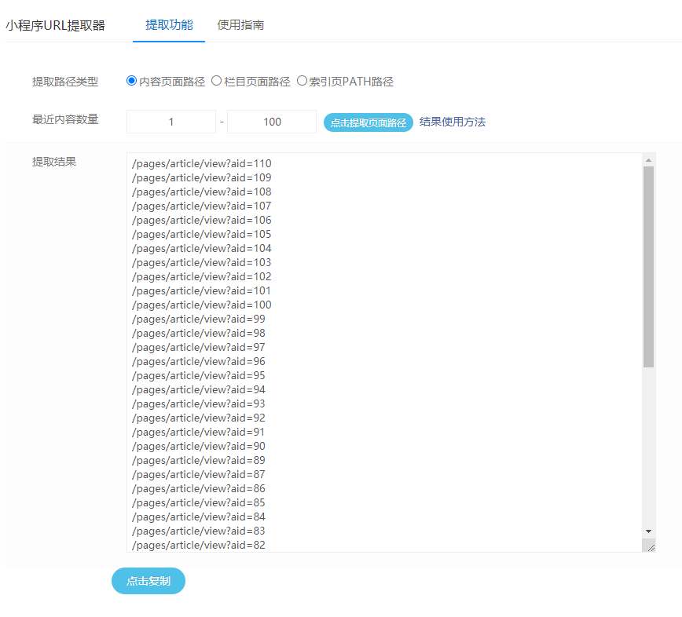The height and width of the screenshot is (617, 682).
Task: Click line /pages/article/view?aid=87
Action: click(x=198, y=474)
